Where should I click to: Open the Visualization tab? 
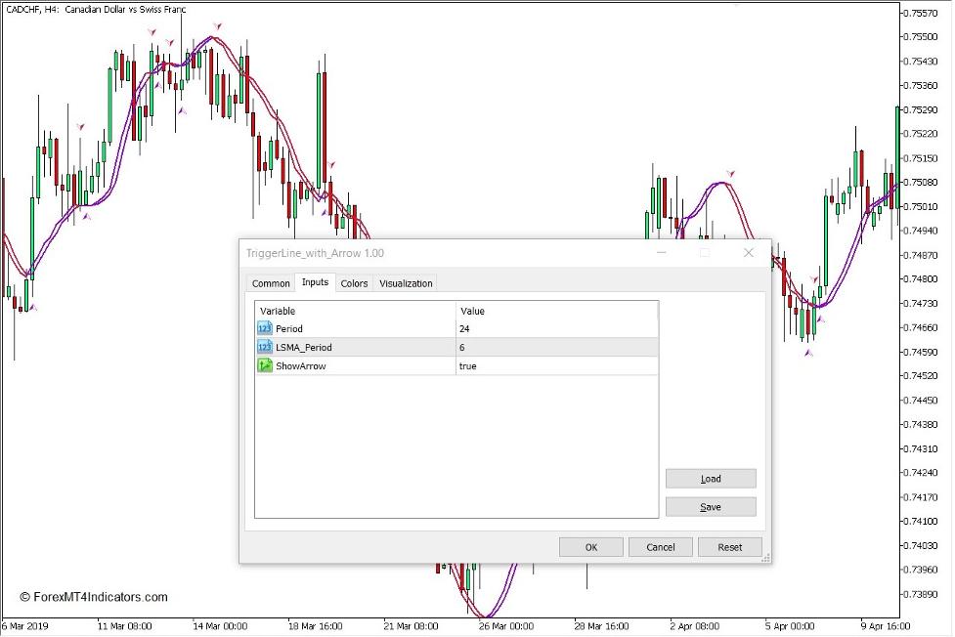[405, 283]
